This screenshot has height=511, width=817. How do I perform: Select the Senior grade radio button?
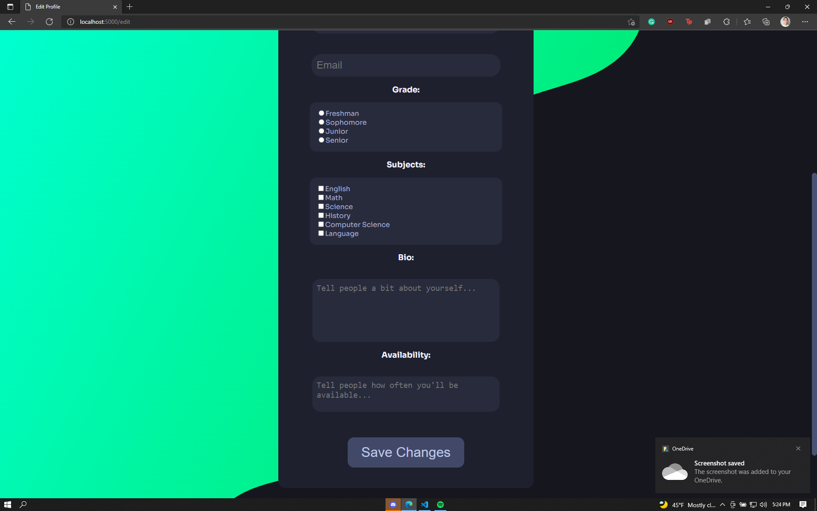[321, 140]
